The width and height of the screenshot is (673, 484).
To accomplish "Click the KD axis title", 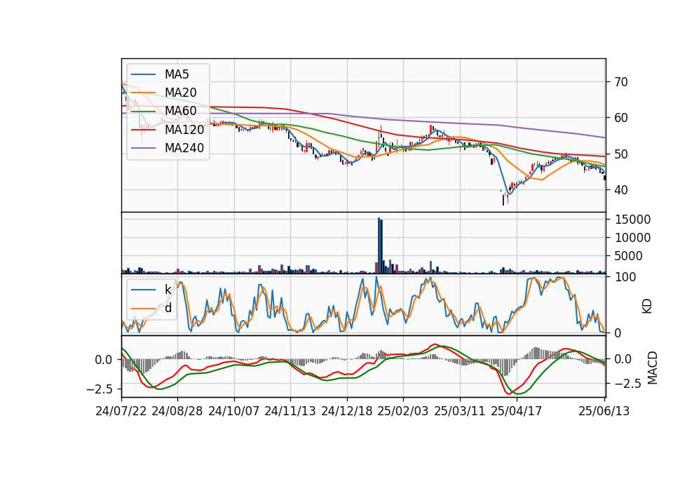I will 647,307.
